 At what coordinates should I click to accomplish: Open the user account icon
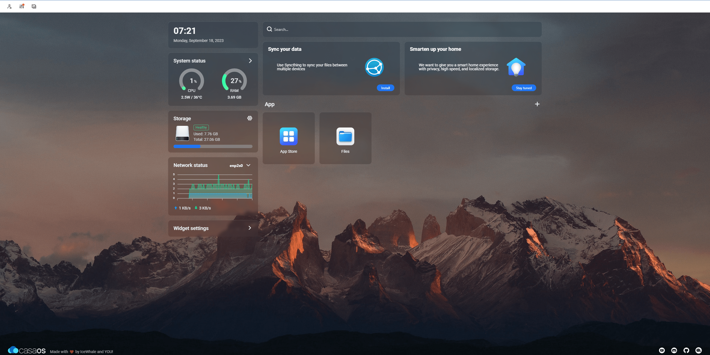coord(9,6)
